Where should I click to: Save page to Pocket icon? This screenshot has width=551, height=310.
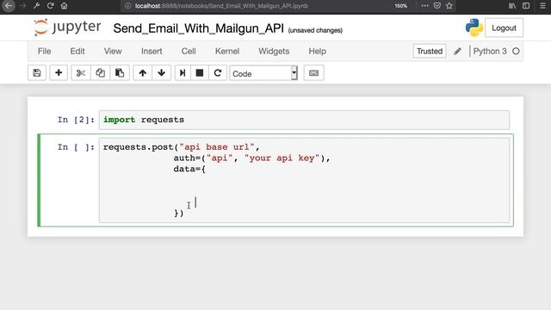pos(437,6)
